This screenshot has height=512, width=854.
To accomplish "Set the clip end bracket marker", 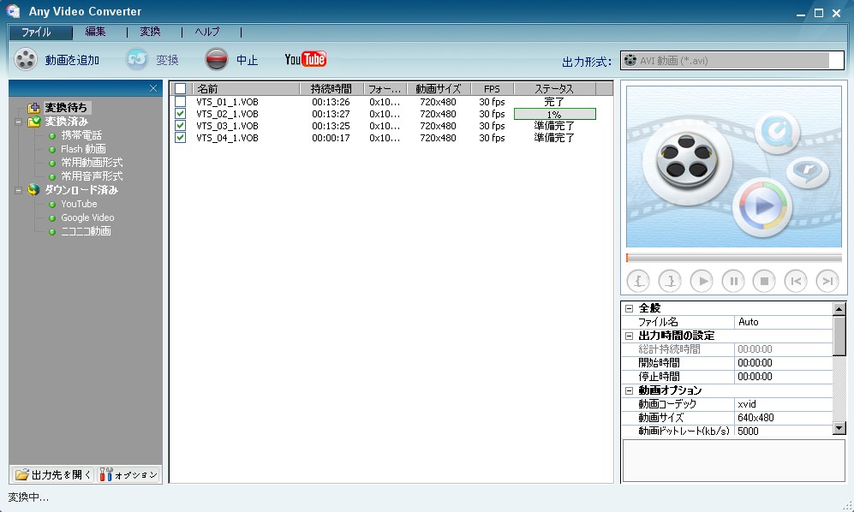I will 670,281.
